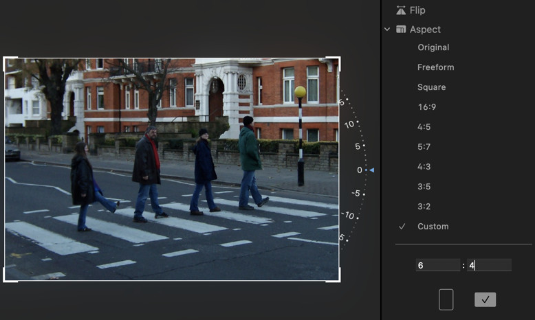Image resolution: width=535 pixels, height=320 pixels.
Task: Collapse the Aspect section chevron
Action: pos(387,30)
